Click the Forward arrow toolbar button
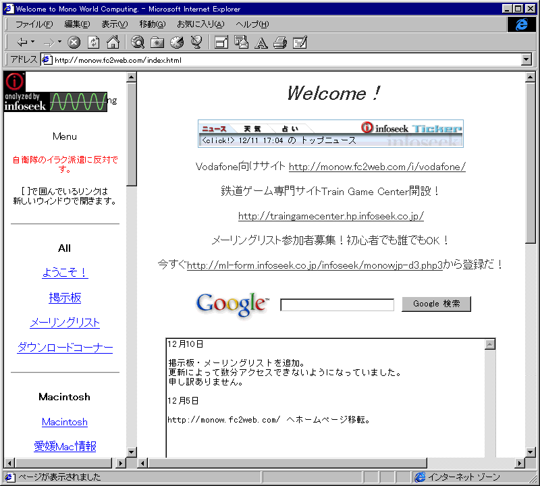Viewport: 540px width, 486px height. click(49, 43)
